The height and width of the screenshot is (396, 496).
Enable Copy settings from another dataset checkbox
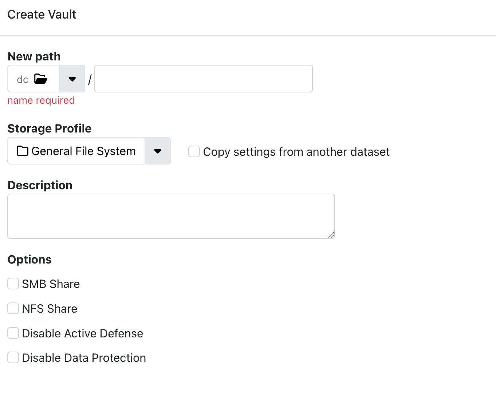(194, 152)
